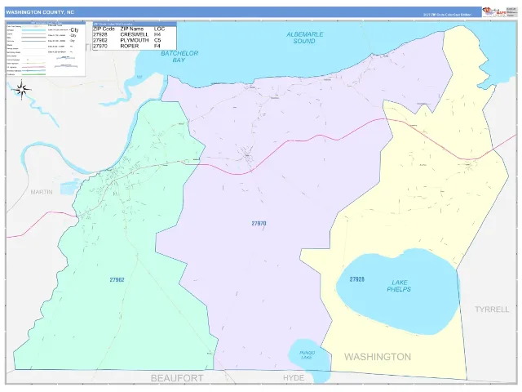522x392 pixels.
Task: Click the largest 'City' legend label
Action: [74, 30]
